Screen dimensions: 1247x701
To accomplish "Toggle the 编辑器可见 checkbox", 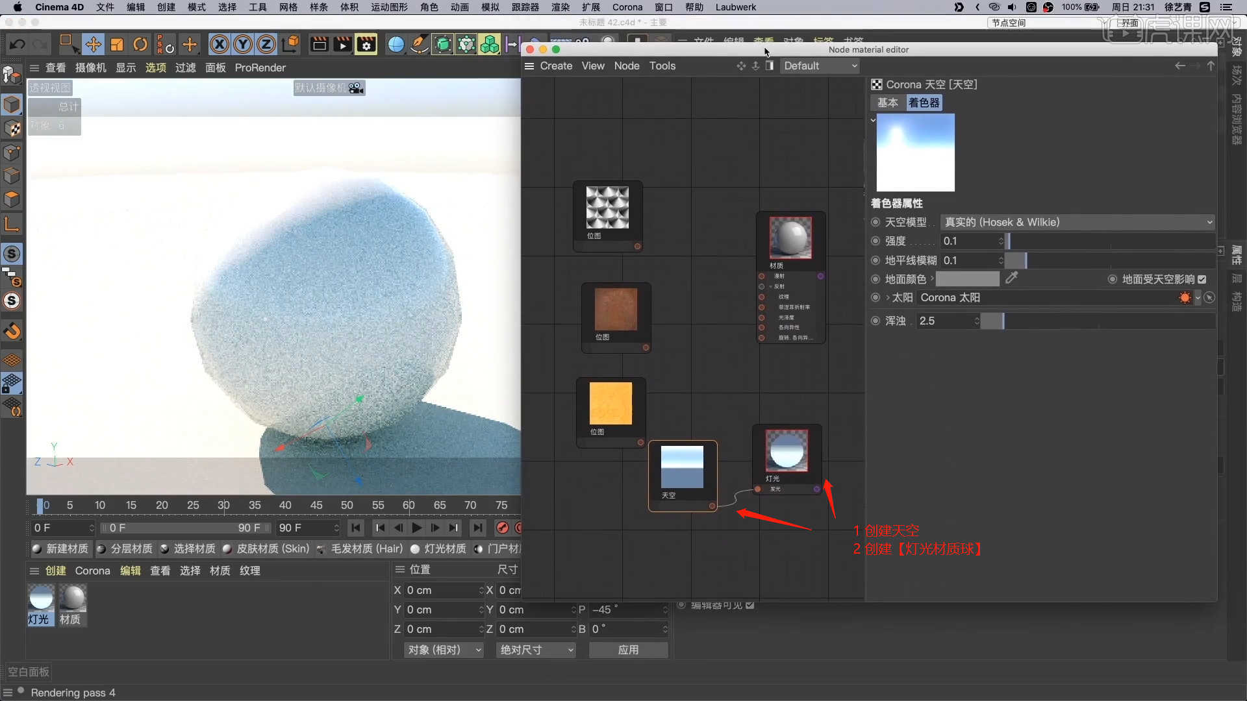I will [750, 605].
